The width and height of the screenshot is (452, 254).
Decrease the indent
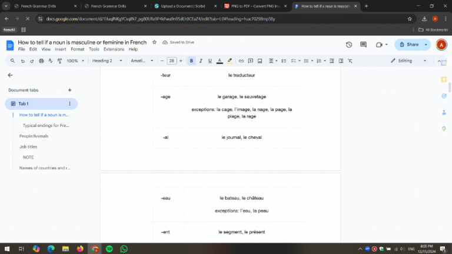click(x=332, y=61)
